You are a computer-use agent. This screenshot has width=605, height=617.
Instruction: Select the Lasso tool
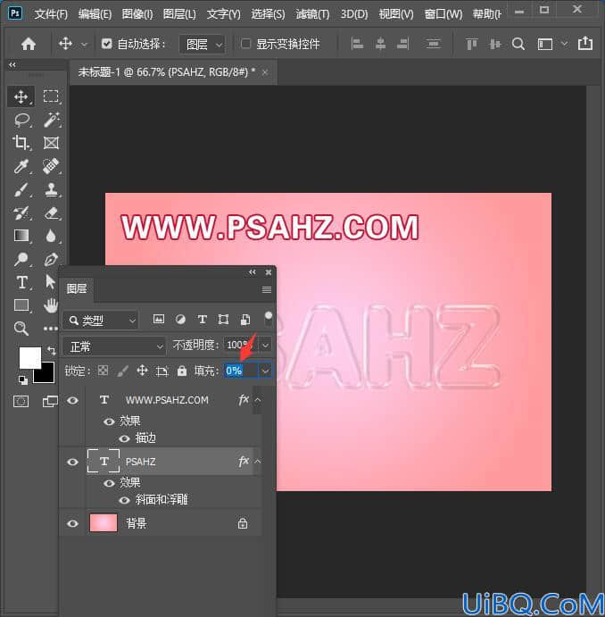(x=21, y=120)
